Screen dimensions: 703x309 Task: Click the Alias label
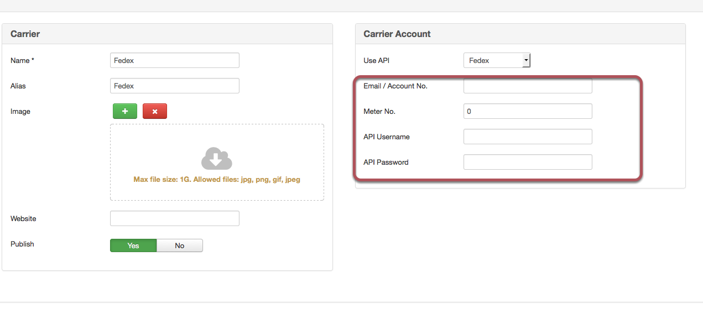[18, 86]
